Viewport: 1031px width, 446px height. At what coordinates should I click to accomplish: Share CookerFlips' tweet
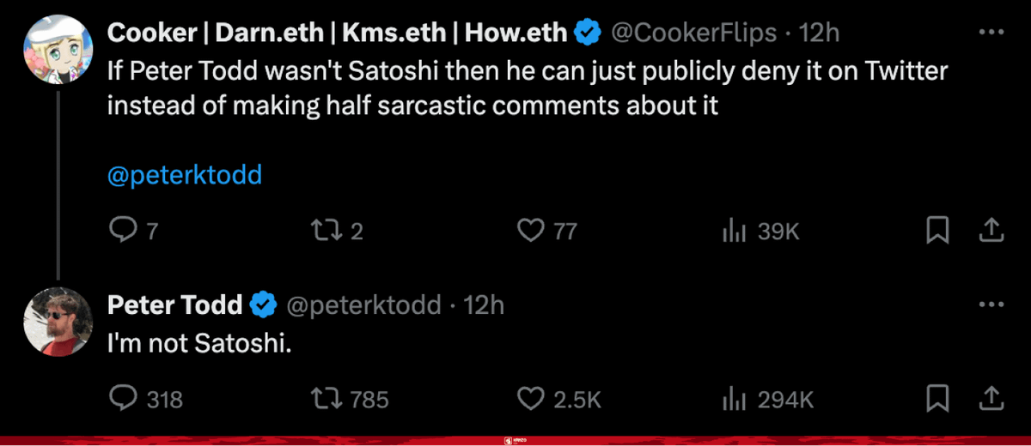point(990,230)
